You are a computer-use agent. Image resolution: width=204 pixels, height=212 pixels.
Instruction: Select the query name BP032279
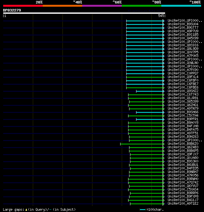point(12,11)
